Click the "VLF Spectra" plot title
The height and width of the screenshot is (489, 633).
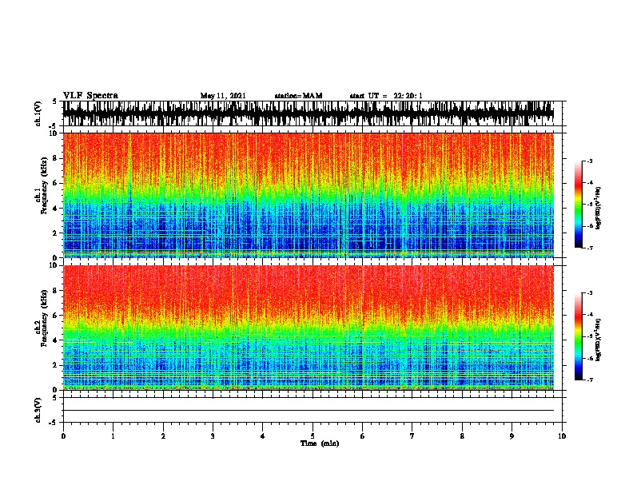pyautogui.click(x=90, y=96)
